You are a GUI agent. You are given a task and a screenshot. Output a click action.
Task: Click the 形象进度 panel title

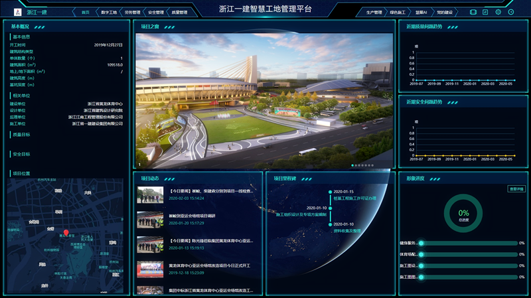[416, 179]
